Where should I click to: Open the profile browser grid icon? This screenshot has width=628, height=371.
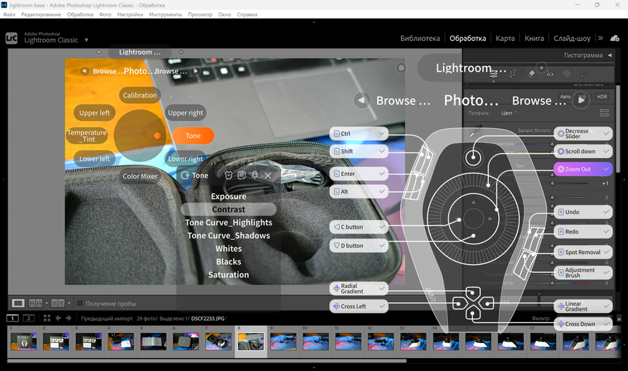(604, 113)
